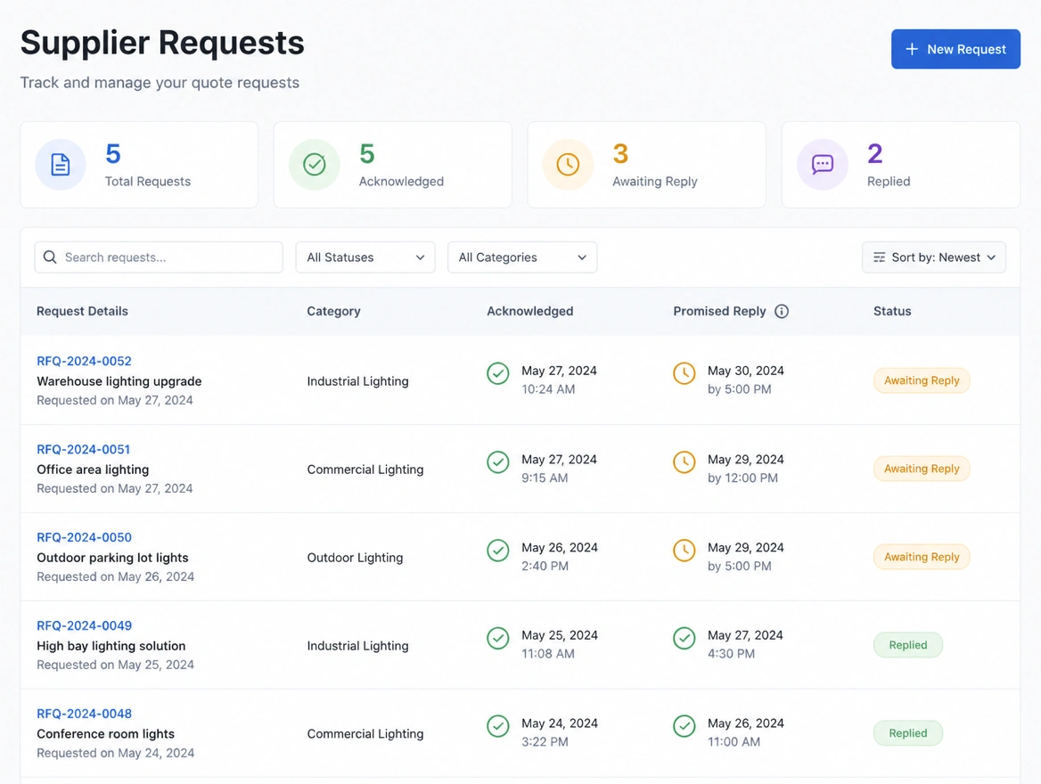The width and height of the screenshot is (1041, 784).
Task: Click the search magnifier icon
Action: click(x=50, y=257)
